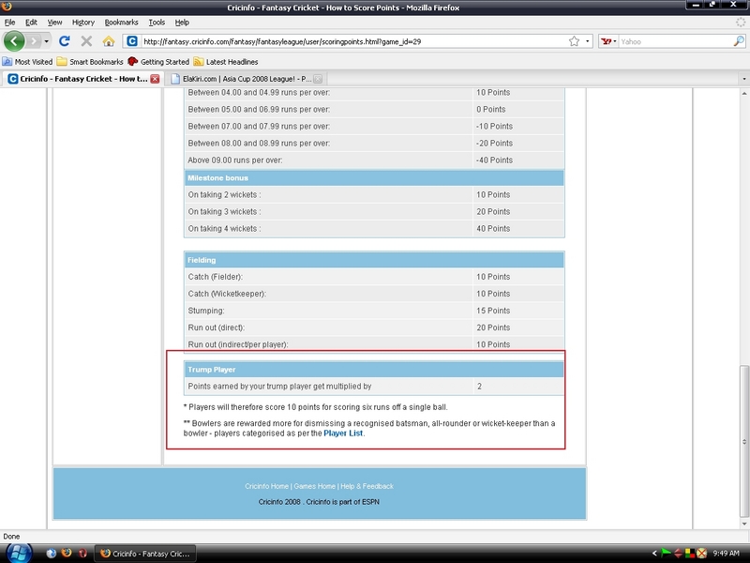Select the Cricinfo Firefox taskbar button
The image size is (750, 563).
click(x=145, y=554)
